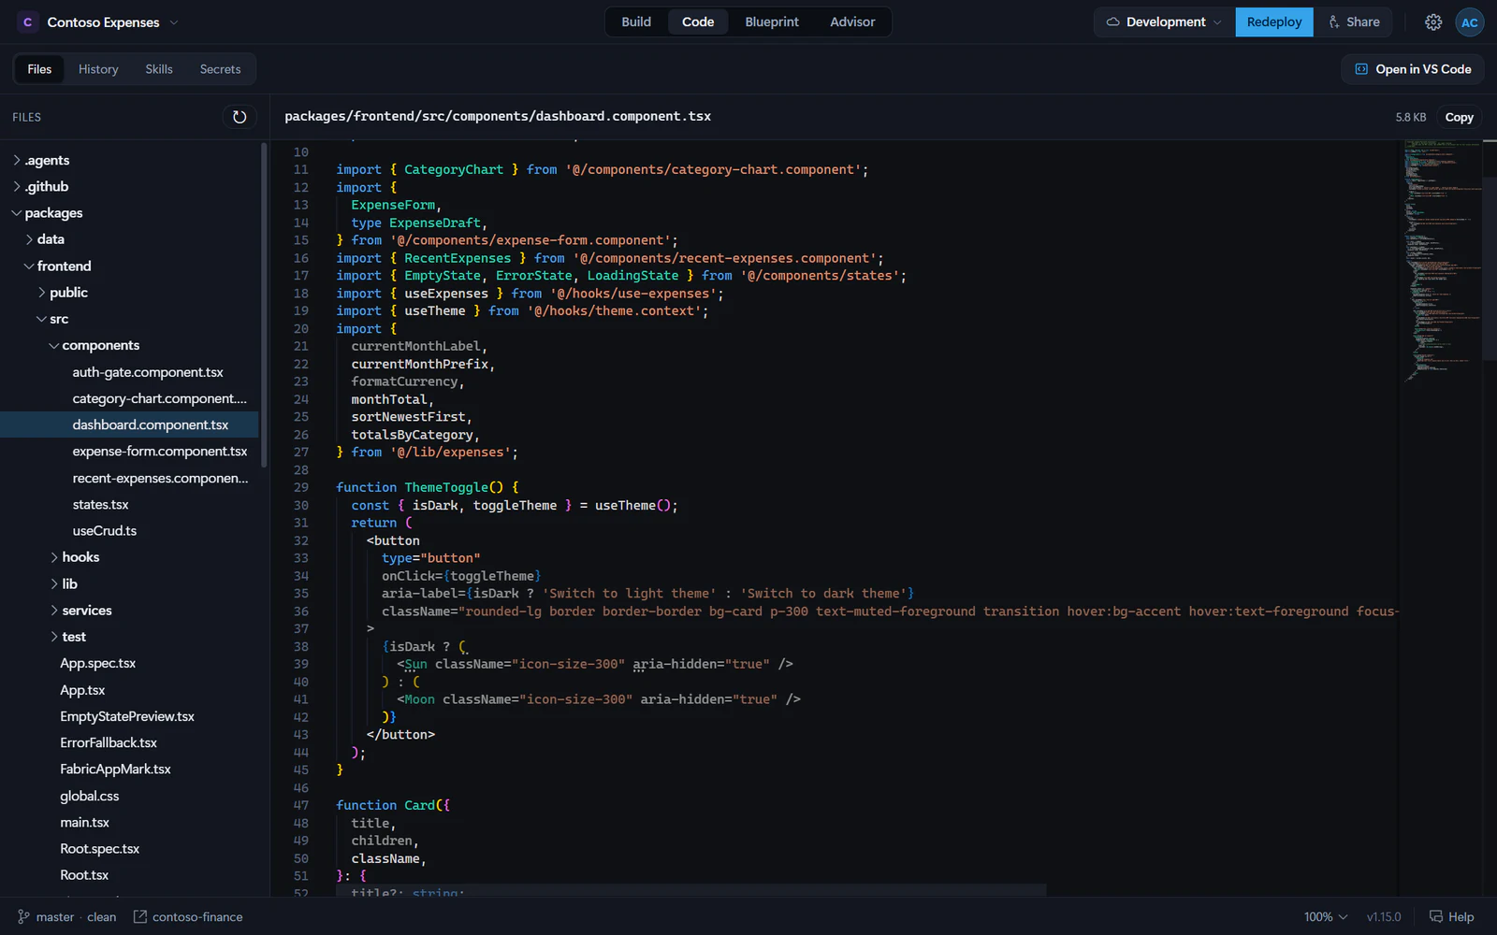Open expense-form.component.tsx file
This screenshot has width=1497, height=935.
click(160, 452)
